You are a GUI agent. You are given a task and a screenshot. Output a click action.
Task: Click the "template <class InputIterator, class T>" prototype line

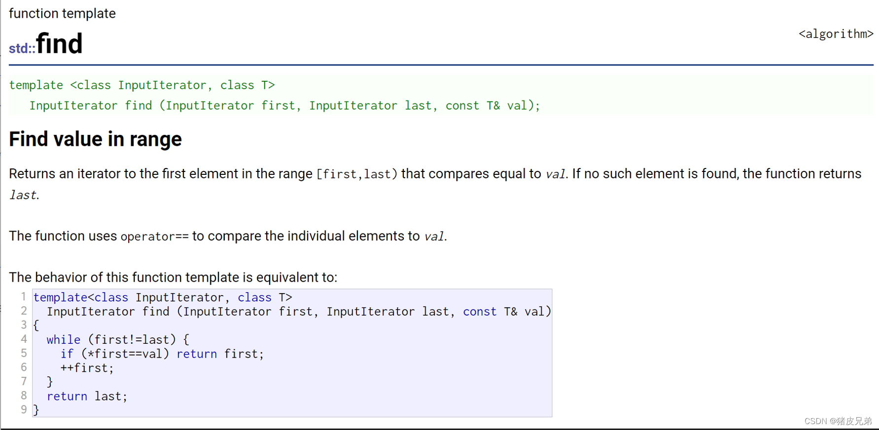click(x=142, y=85)
